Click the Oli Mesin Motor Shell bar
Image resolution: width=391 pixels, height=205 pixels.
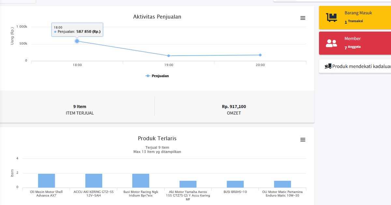point(46,181)
